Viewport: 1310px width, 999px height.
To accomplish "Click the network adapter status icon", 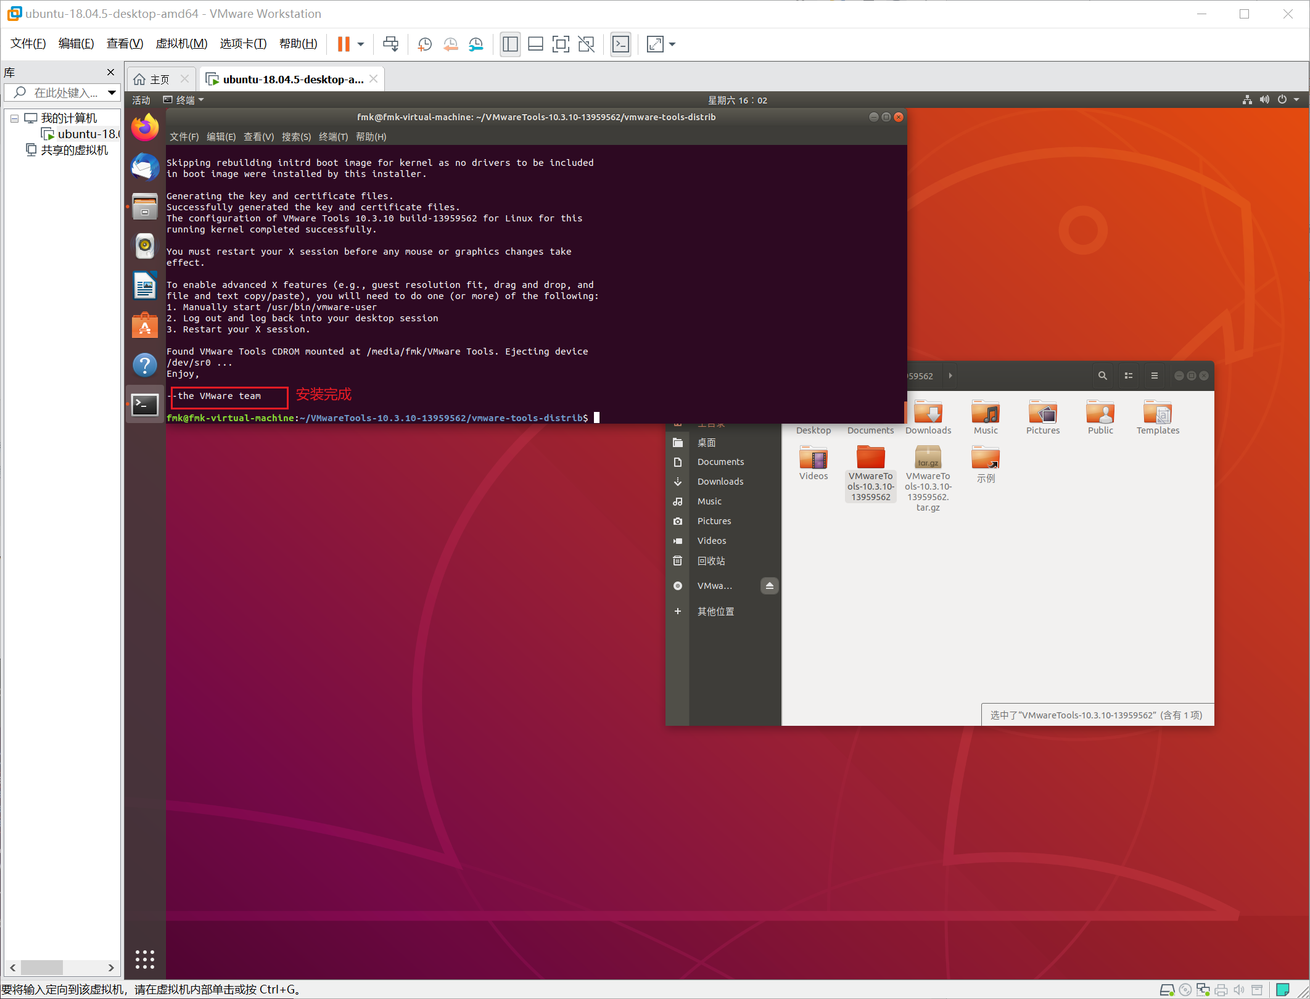I will point(1203,989).
